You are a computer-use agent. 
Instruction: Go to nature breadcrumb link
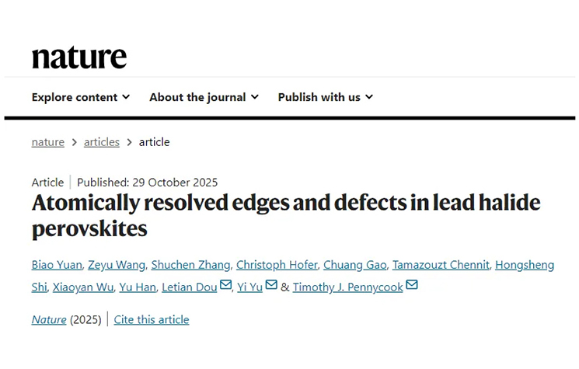click(x=47, y=142)
